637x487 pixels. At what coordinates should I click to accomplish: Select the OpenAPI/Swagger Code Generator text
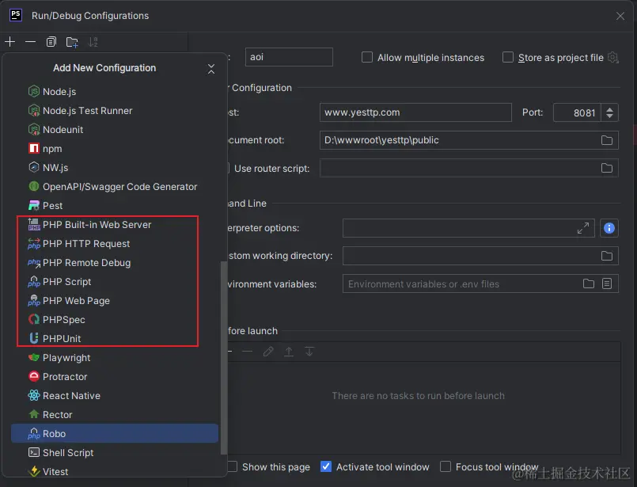[119, 187]
